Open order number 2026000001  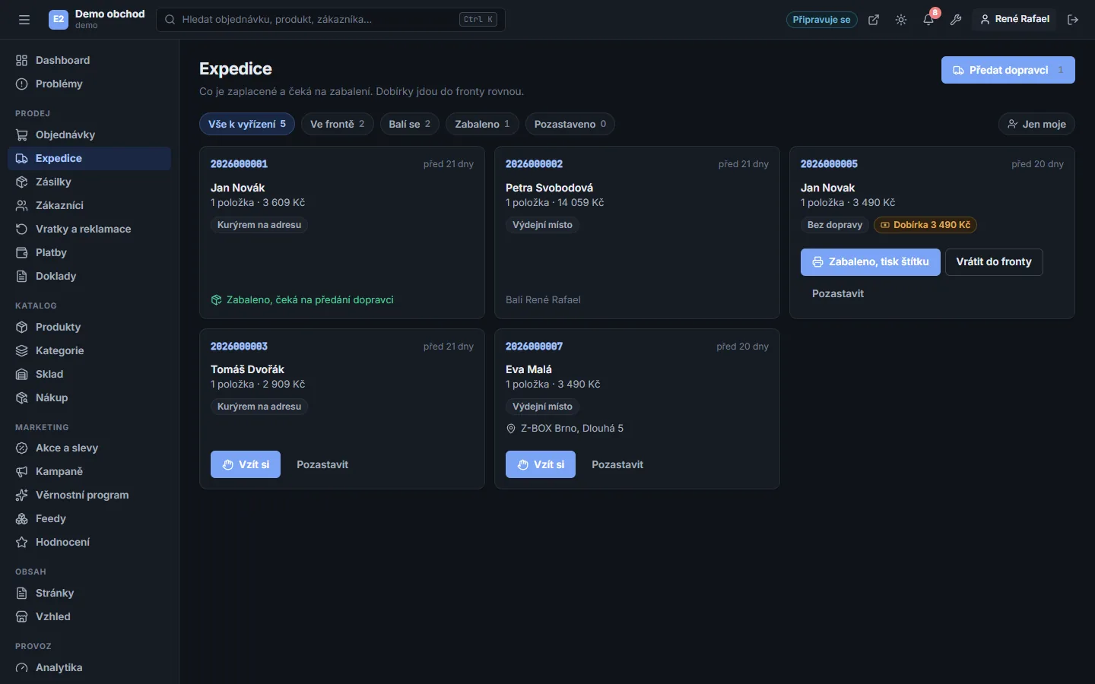(239, 164)
